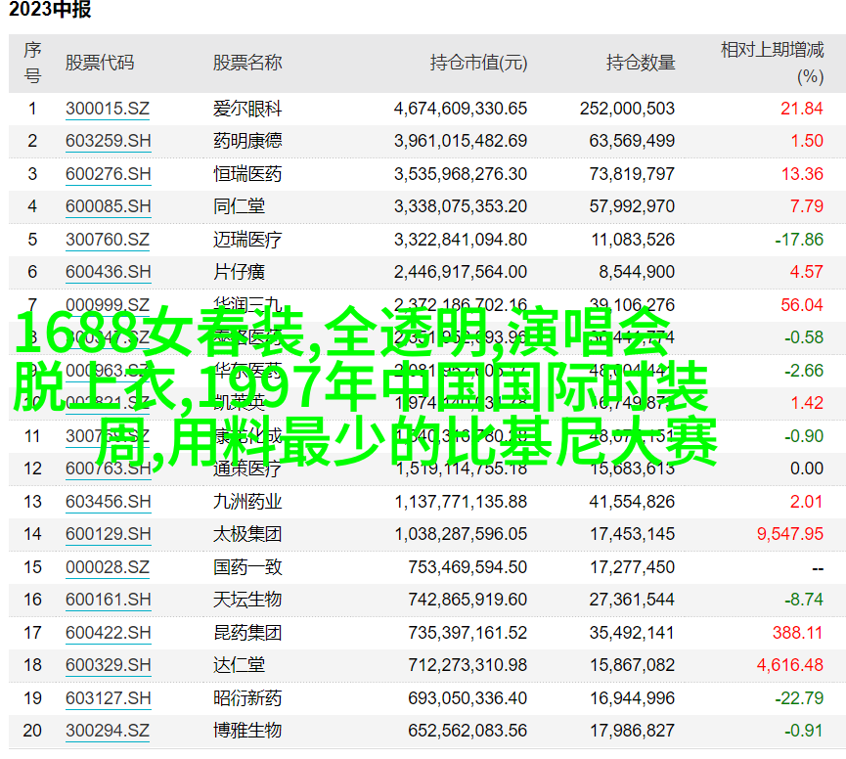Click the stock name "达仁堂"

point(239,664)
